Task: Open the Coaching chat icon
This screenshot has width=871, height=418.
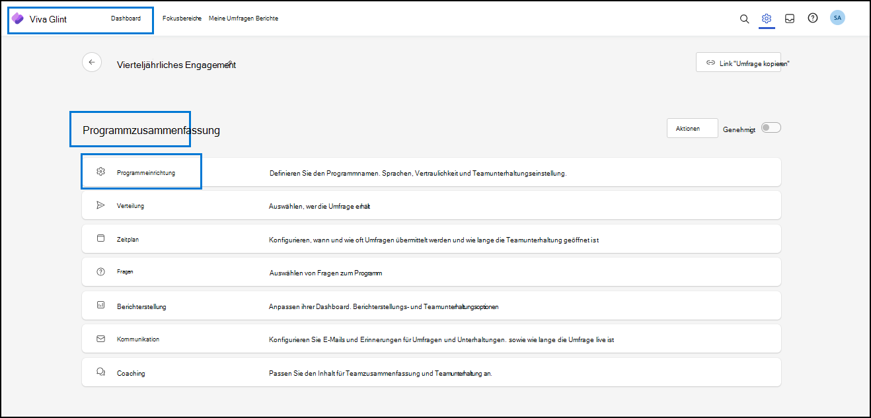Action: click(x=100, y=372)
